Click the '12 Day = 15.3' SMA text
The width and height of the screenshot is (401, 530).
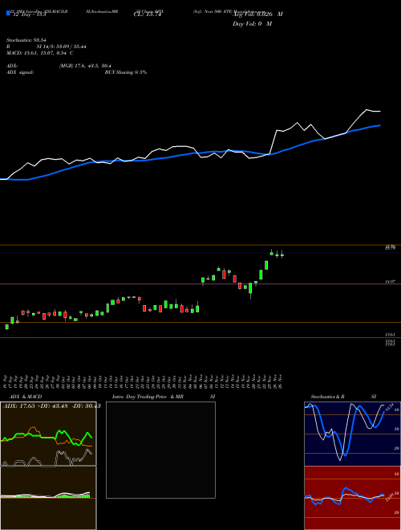coord(28,15)
